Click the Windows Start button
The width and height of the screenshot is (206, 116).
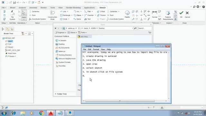[4, 113]
